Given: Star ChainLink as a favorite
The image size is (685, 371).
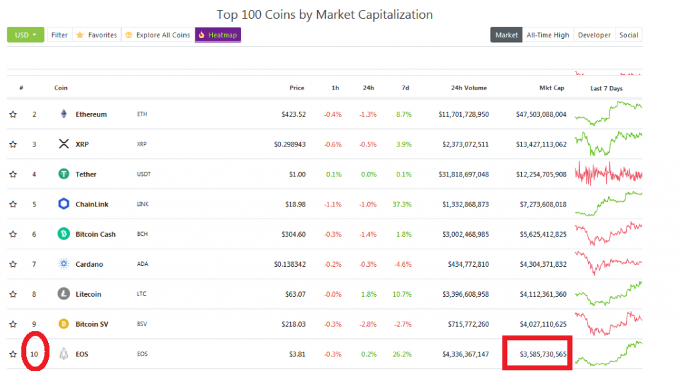Looking at the screenshot, I should [x=13, y=205].
